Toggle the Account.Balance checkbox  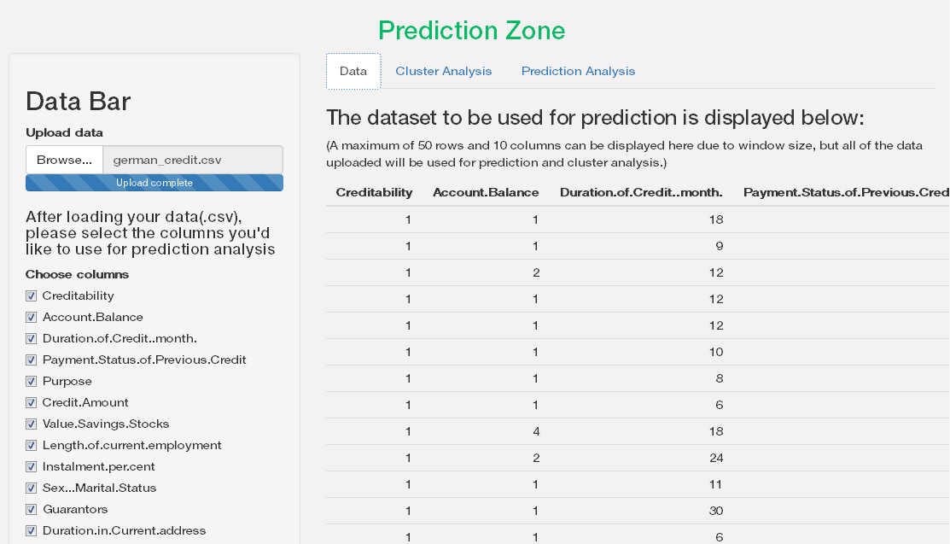(32, 318)
